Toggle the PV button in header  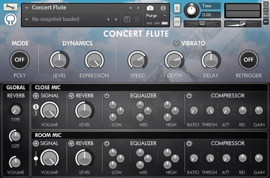(x=266, y=22)
